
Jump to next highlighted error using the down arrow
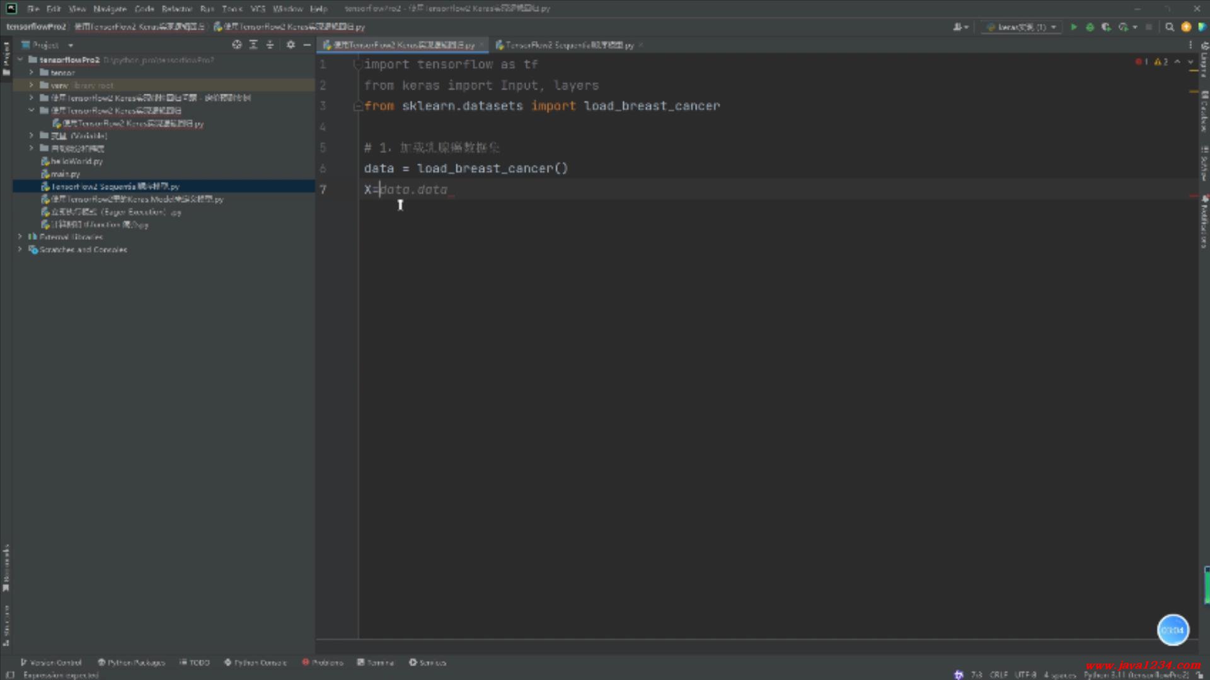tap(1190, 62)
